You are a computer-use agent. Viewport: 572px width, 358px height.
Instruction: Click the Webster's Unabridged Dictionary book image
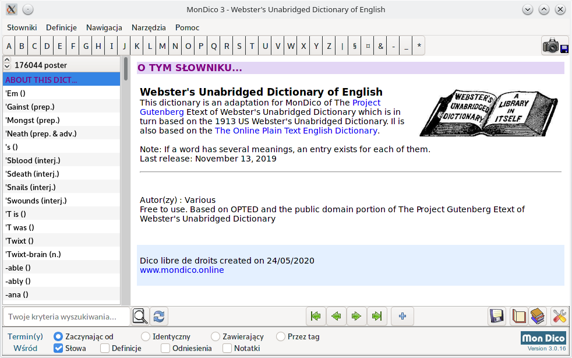[489, 113]
